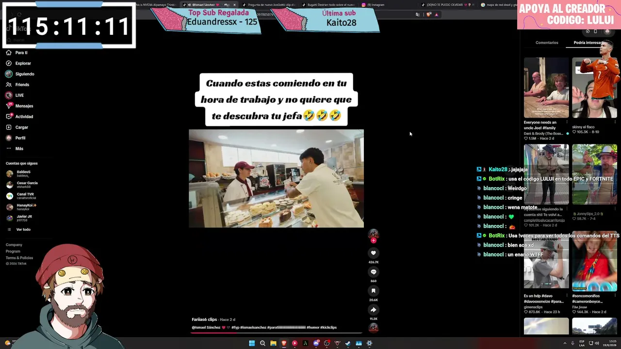Open the Fariias6 clips author name
Image resolution: width=621 pixels, height=349 pixels.
(204, 319)
